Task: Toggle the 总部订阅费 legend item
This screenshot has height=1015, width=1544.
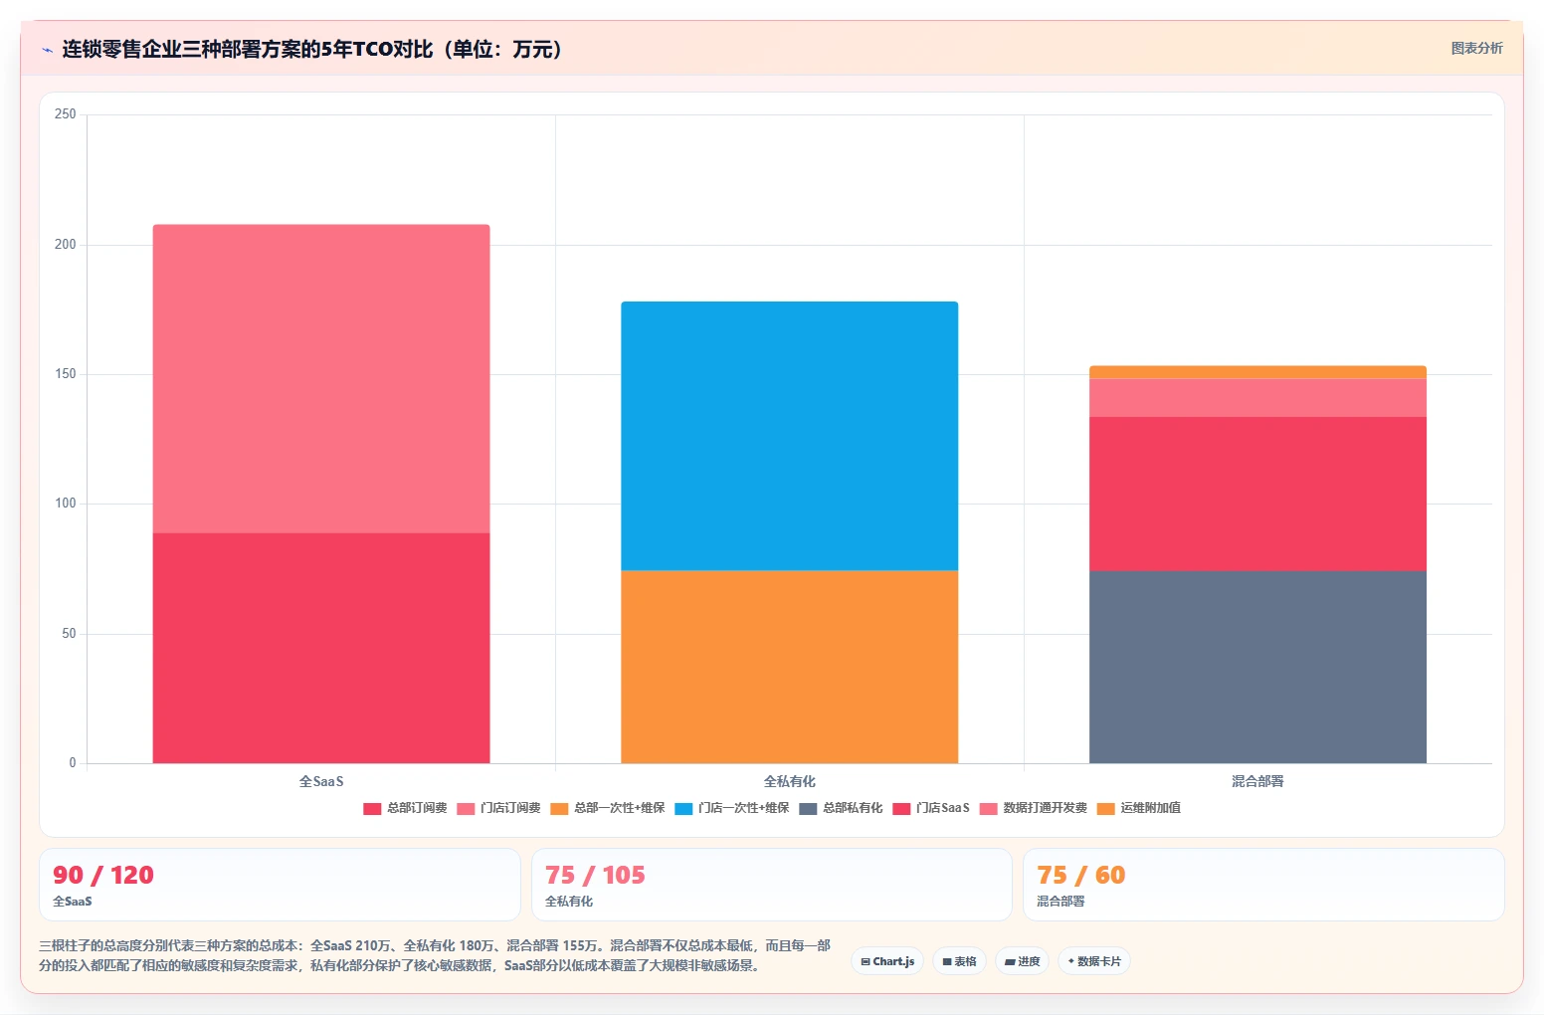Action: [405, 808]
